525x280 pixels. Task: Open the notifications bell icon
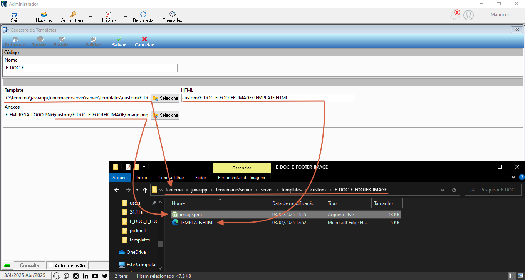tap(455, 15)
